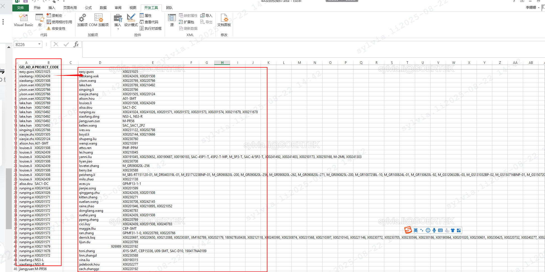Select cell alison.hou in column D
Image resolution: width=545 pixels, height=272 pixels.
point(100,99)
